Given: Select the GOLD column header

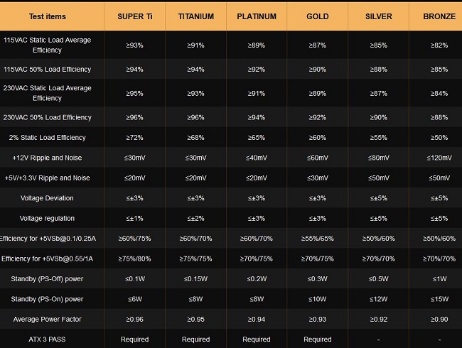Looking at the screenshot, I should coord(317,16).
